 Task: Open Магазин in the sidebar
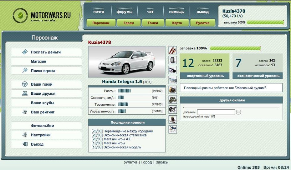point(46,61)
